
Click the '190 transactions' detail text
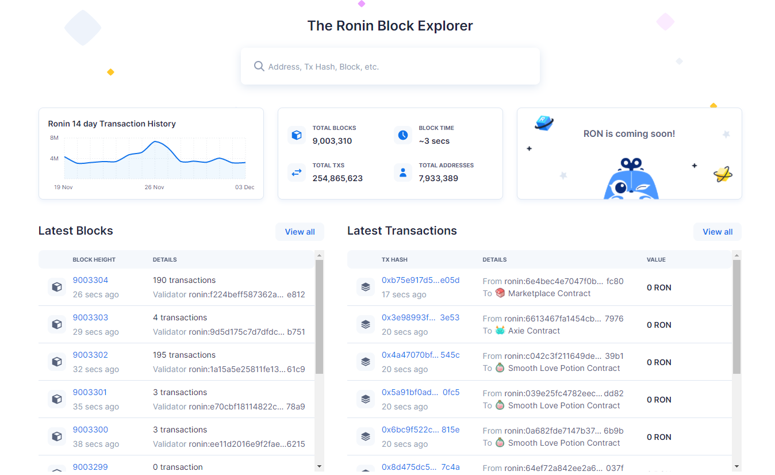pyautogui.click(x=185, y=280)
